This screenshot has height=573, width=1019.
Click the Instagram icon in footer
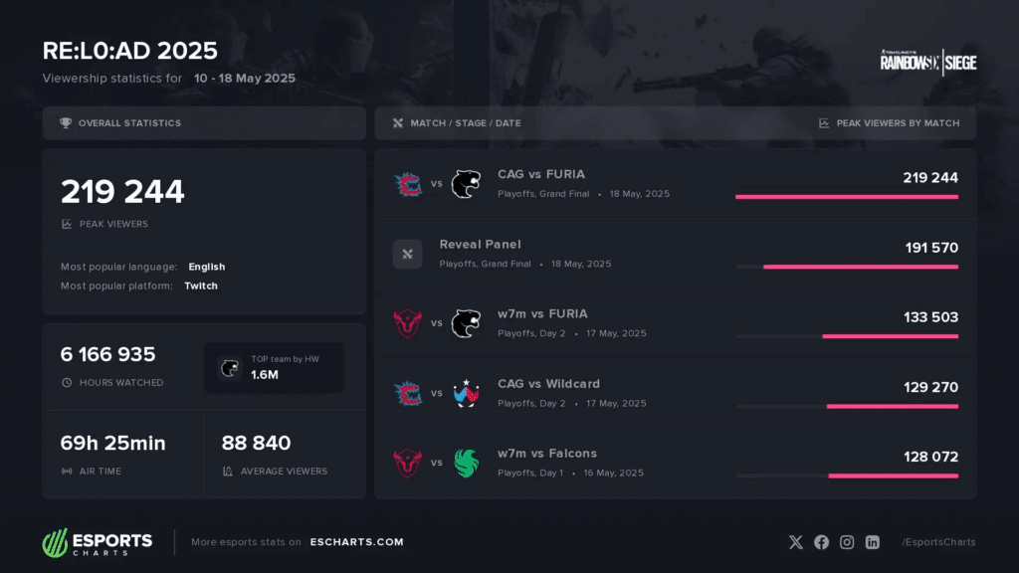pyautogui.click(x=847, y=542)
